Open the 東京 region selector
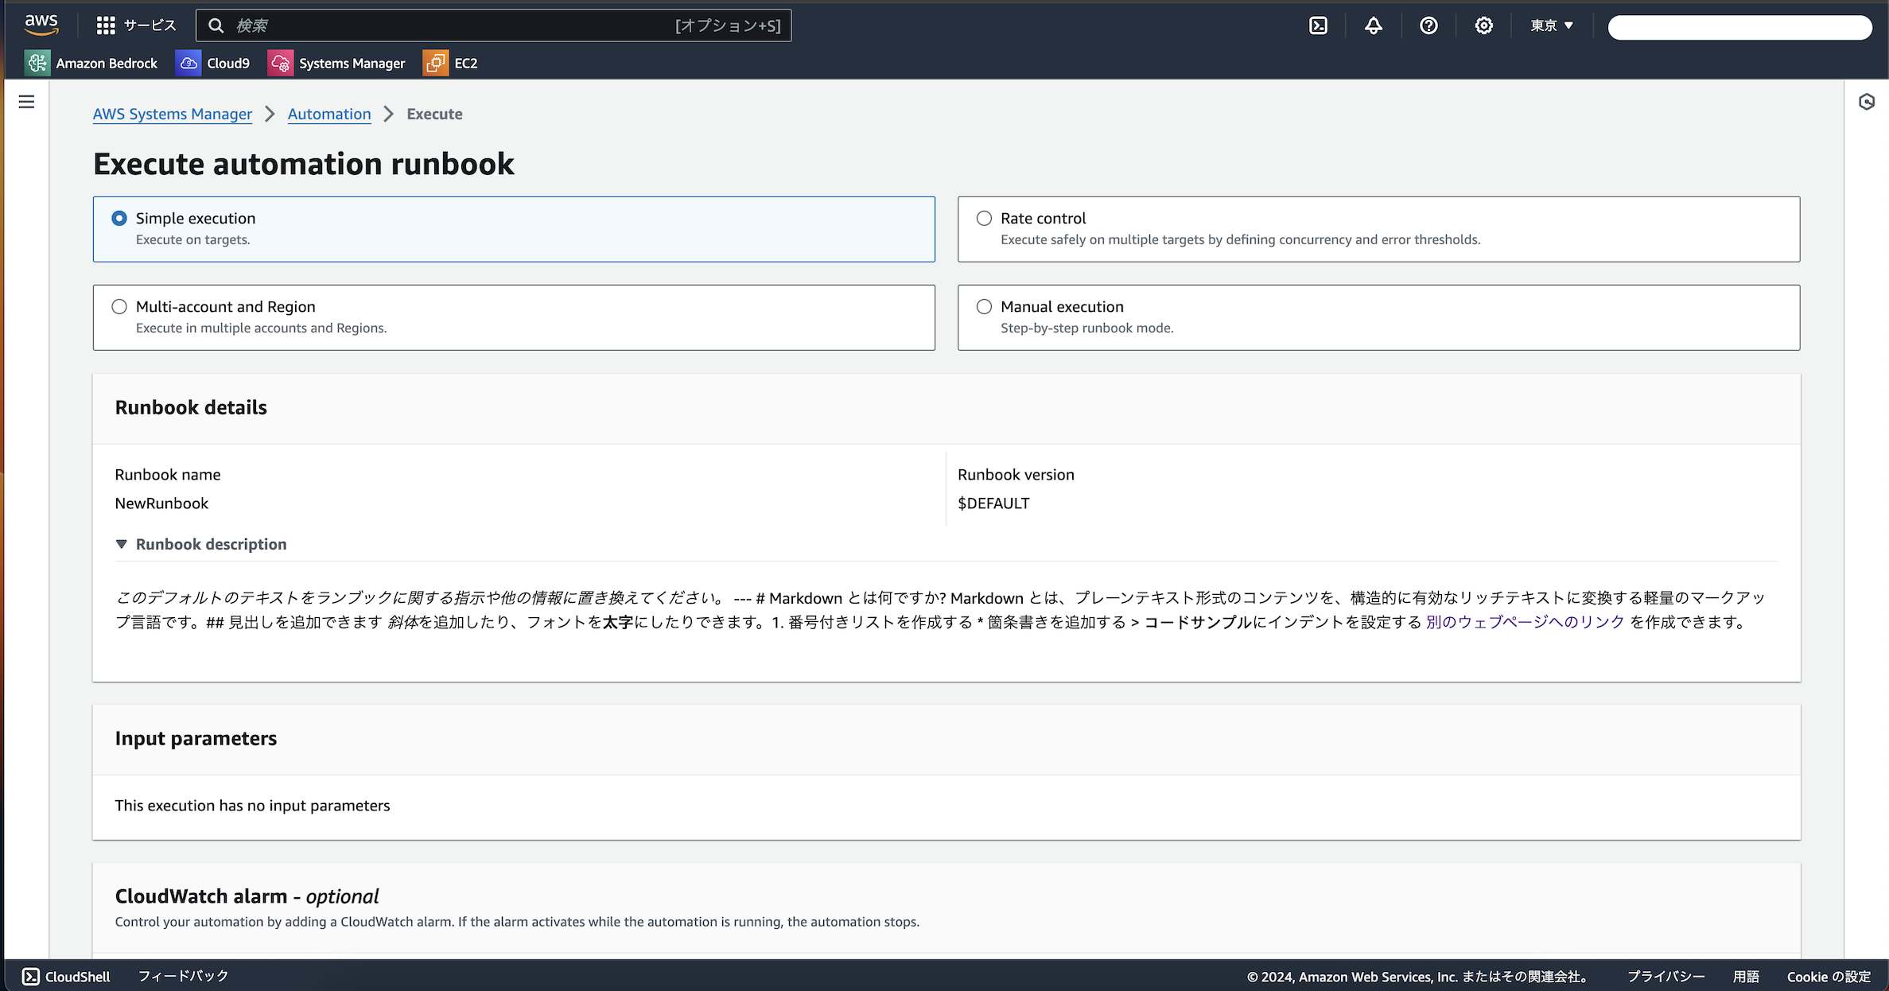 [x=1549, y=25]
